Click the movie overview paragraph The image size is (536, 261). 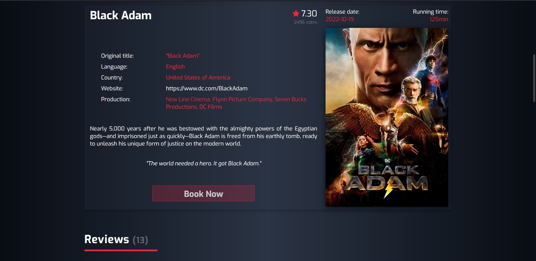[203, 136]
